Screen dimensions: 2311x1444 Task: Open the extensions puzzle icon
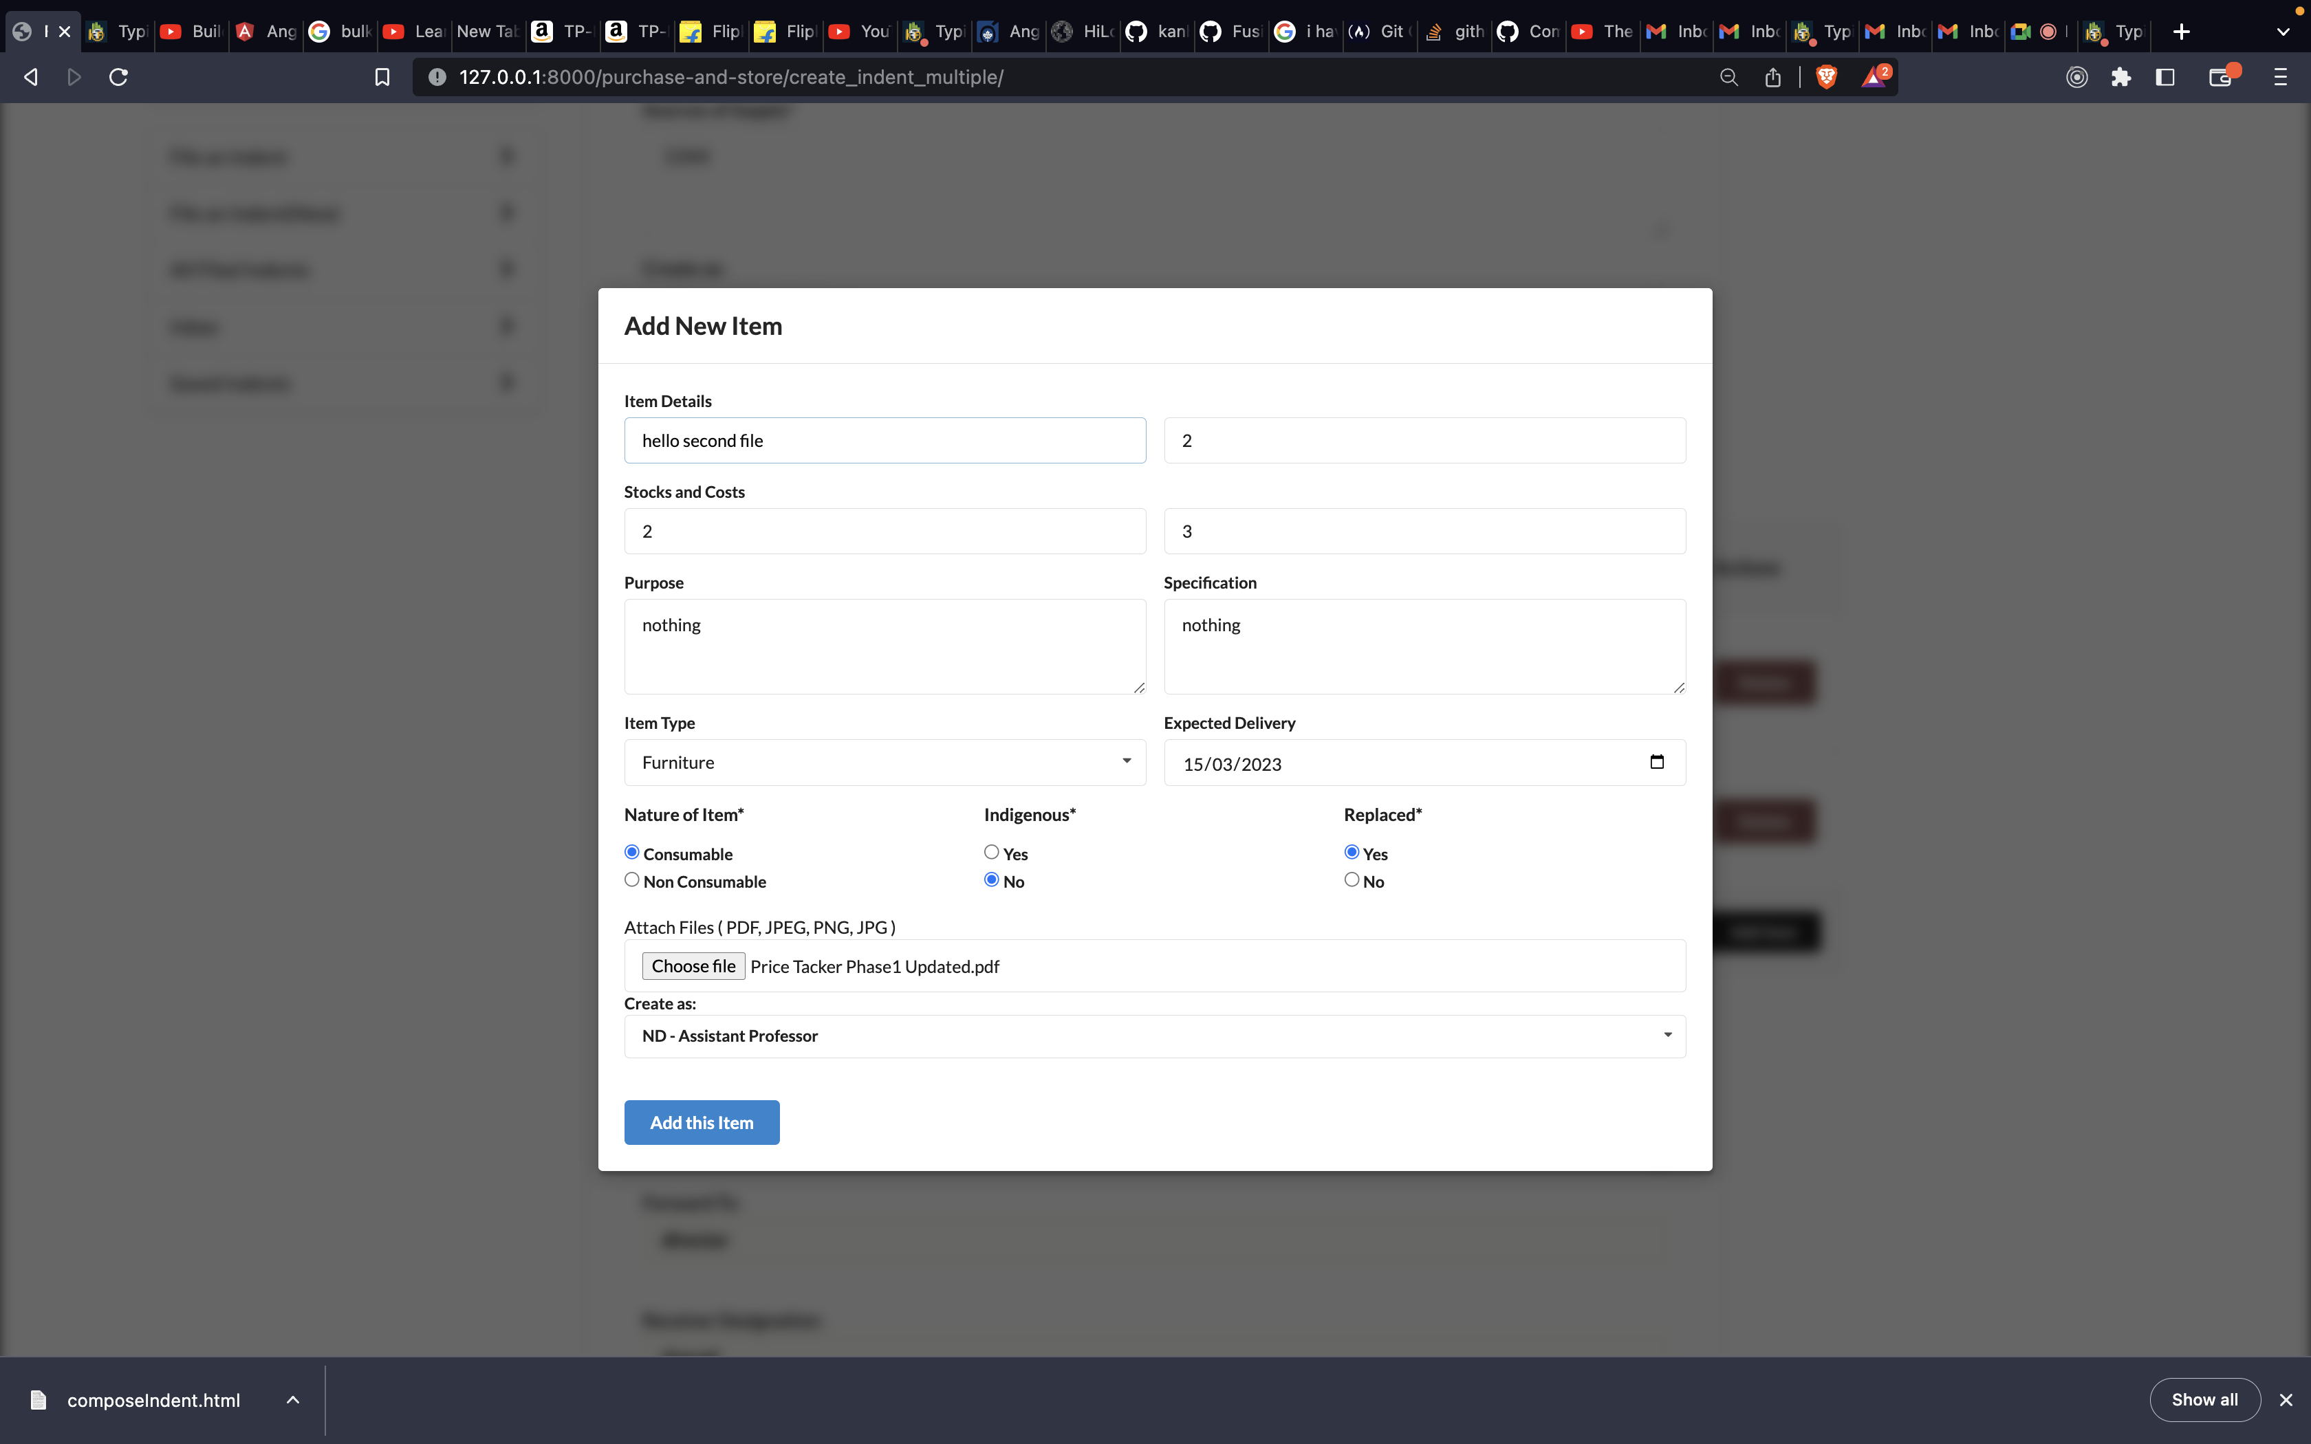pos(2121,77)
